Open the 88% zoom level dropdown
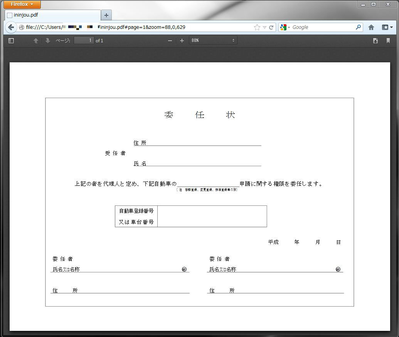The image size is (399, 337). click(x=213, y=40)
